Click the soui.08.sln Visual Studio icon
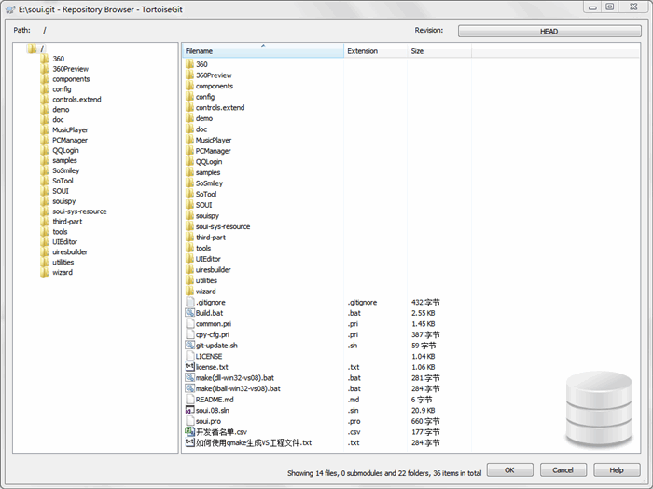Viewport: 653px width, 489px height. 189,410
